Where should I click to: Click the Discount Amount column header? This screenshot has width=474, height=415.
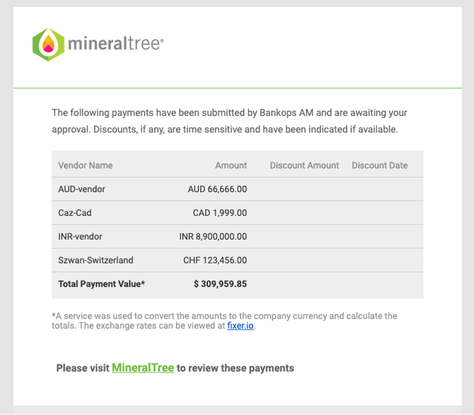[x=304, y=165]
